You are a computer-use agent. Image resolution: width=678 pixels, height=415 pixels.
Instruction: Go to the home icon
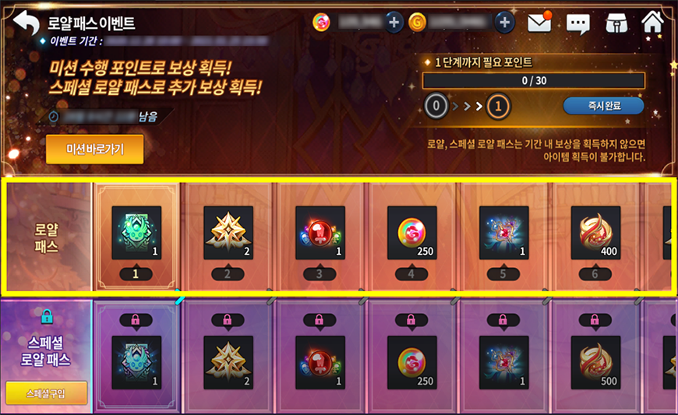[x=652, y=22]
